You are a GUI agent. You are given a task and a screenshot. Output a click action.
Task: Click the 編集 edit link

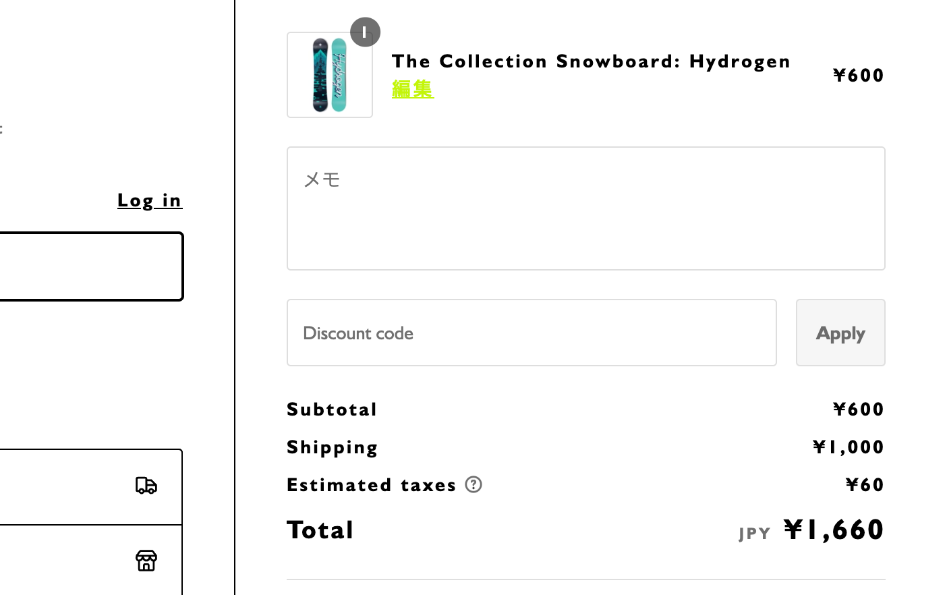coord(413,89)
